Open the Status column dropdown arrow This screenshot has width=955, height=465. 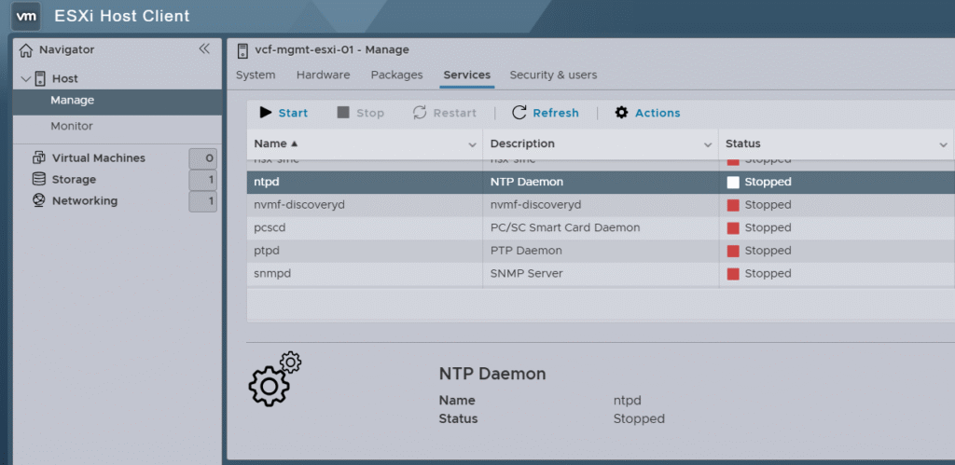[x=943, y=144]
